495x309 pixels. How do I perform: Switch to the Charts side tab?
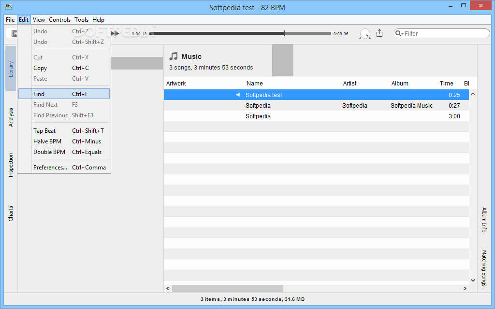coord(11,213)
